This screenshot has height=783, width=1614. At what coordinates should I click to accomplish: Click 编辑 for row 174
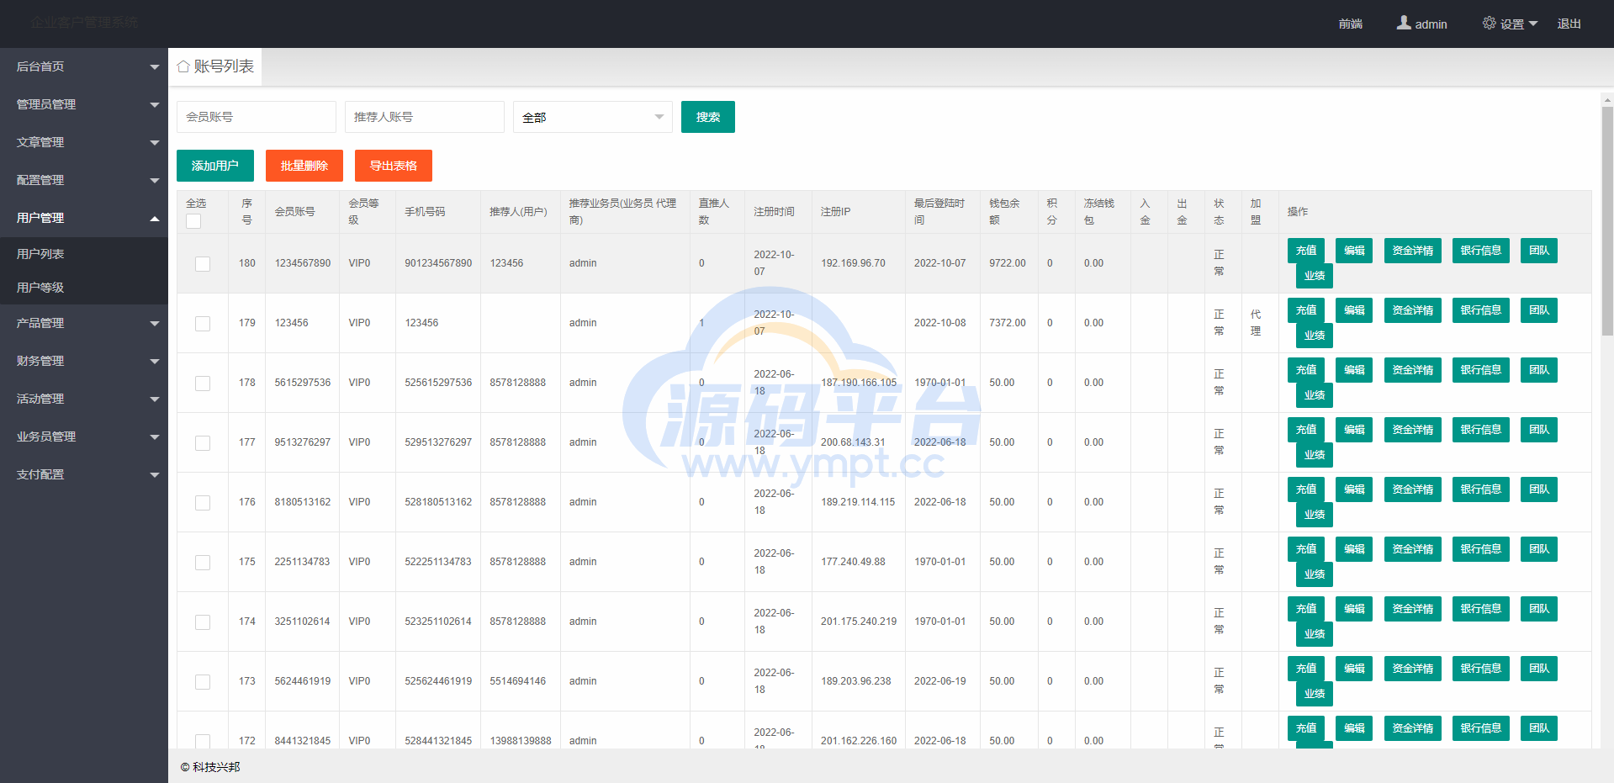1354,609
